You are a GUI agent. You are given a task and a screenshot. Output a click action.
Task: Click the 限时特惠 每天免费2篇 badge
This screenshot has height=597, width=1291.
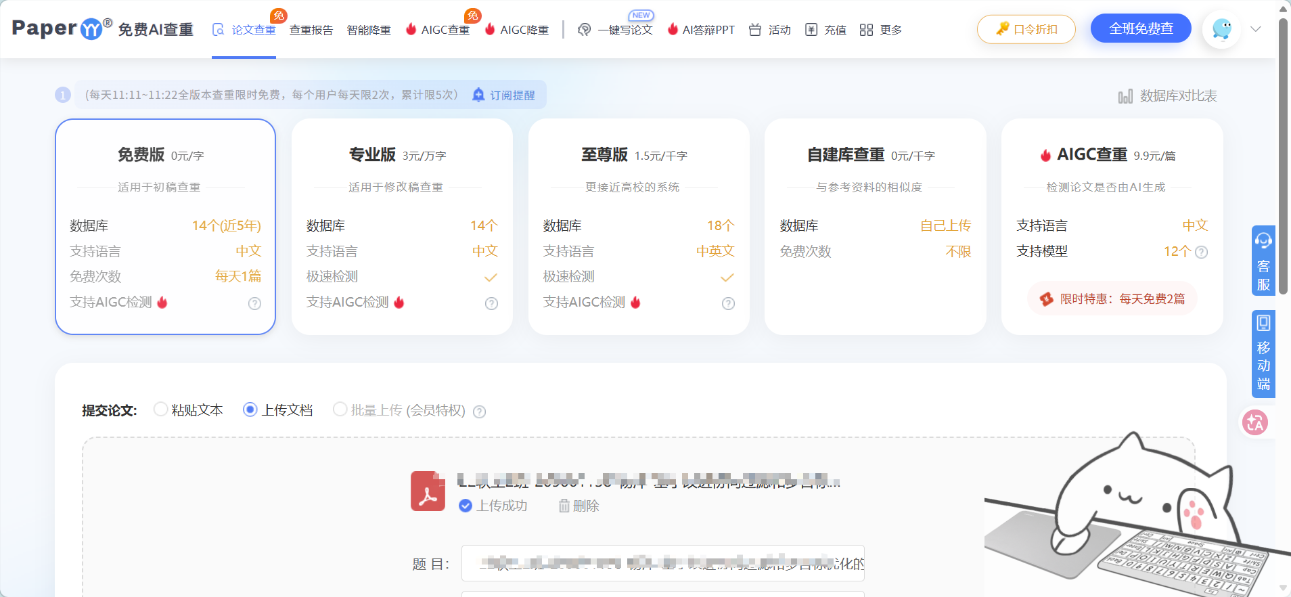coord(1112,298)
